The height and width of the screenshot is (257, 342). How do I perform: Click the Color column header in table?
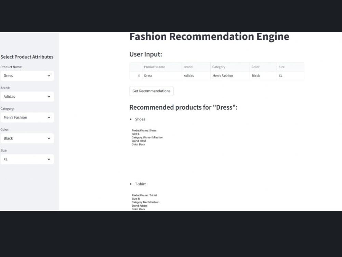coord(263,67)
